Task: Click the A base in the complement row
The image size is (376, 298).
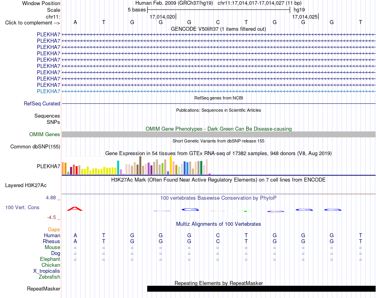Action: [x=75, y=22]
